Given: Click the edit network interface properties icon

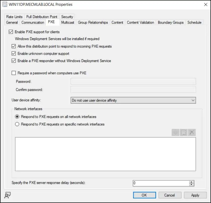Looking at the screenshot, I should 184,133.
